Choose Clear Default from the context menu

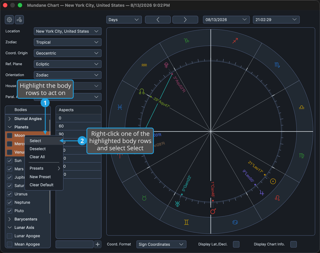[44, 185]
